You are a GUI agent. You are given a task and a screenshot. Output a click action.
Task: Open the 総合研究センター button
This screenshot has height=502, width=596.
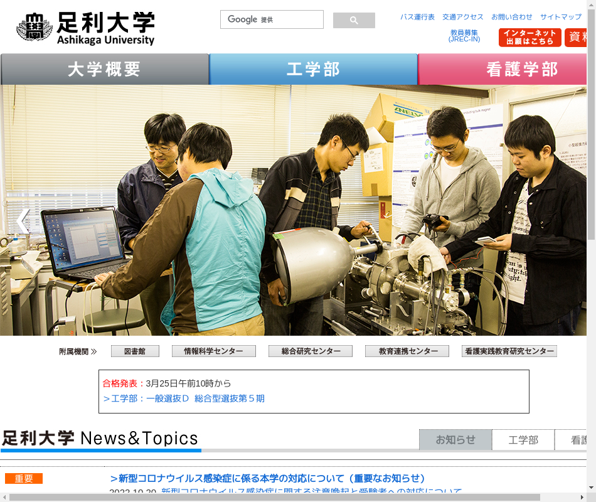click(x=311, y=351)
